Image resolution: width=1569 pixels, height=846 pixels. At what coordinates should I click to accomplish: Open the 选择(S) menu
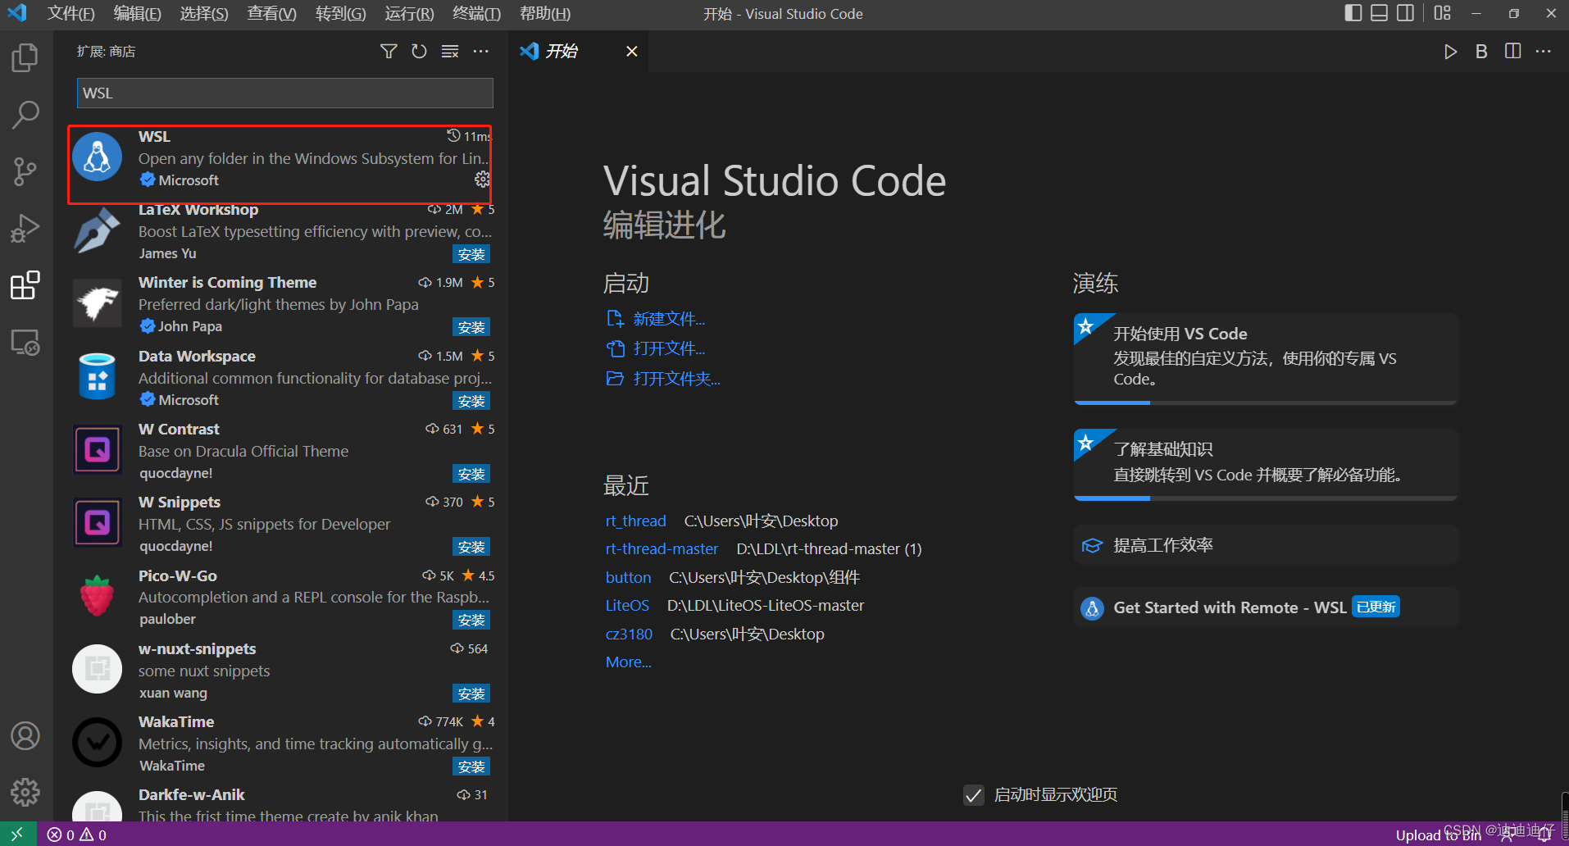point(204,14)
